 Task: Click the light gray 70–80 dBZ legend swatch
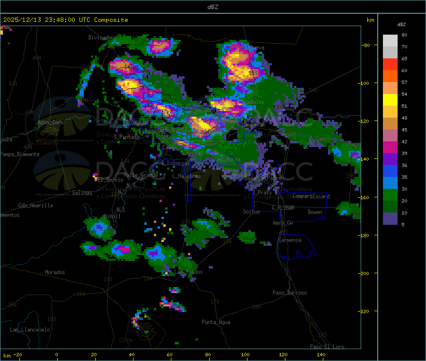click(390, 41)
